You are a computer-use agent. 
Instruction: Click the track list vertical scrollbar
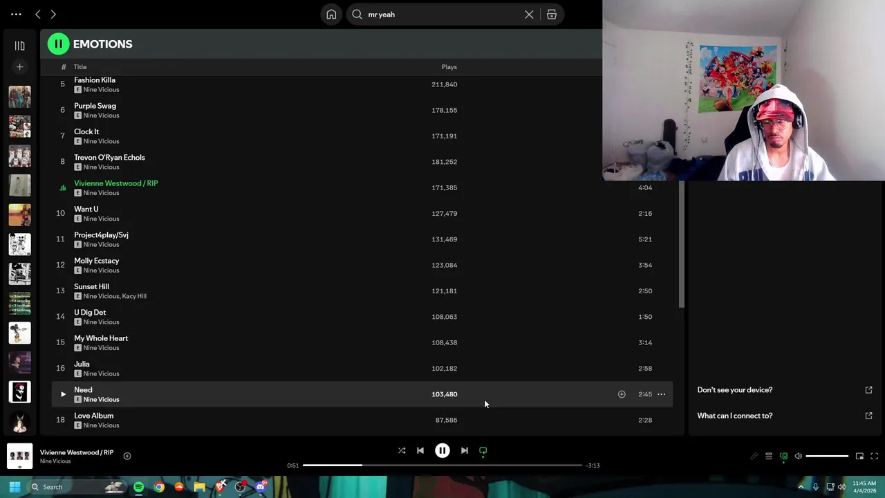point(681,243)
